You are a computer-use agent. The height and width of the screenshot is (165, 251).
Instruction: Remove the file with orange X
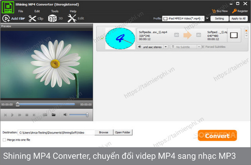click(x=246, y=31)
